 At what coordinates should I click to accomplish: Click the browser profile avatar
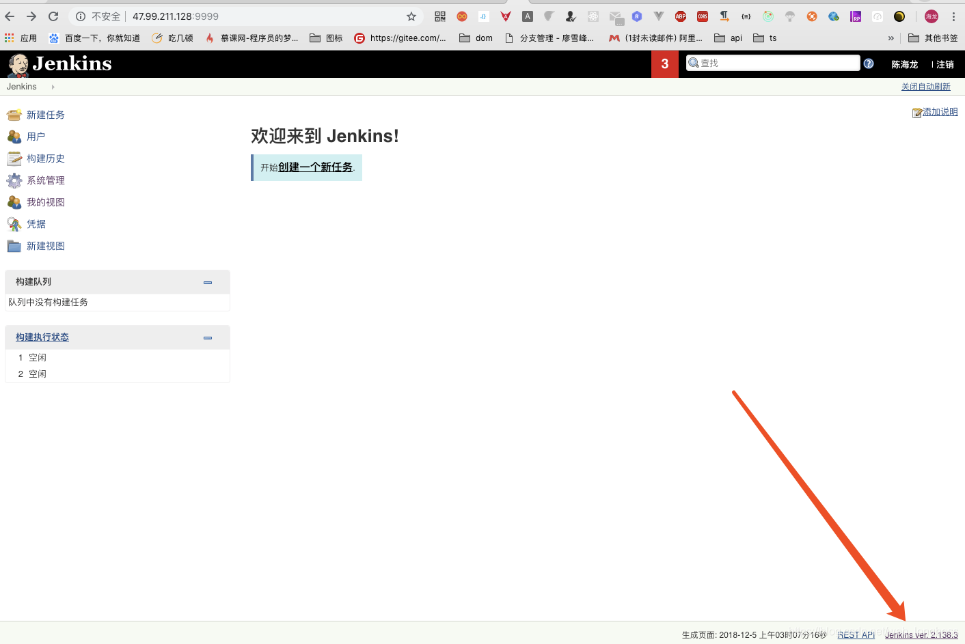coord(932,16)
